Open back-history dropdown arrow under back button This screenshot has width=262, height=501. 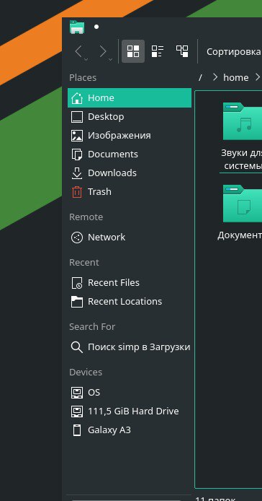click(86, 59)
